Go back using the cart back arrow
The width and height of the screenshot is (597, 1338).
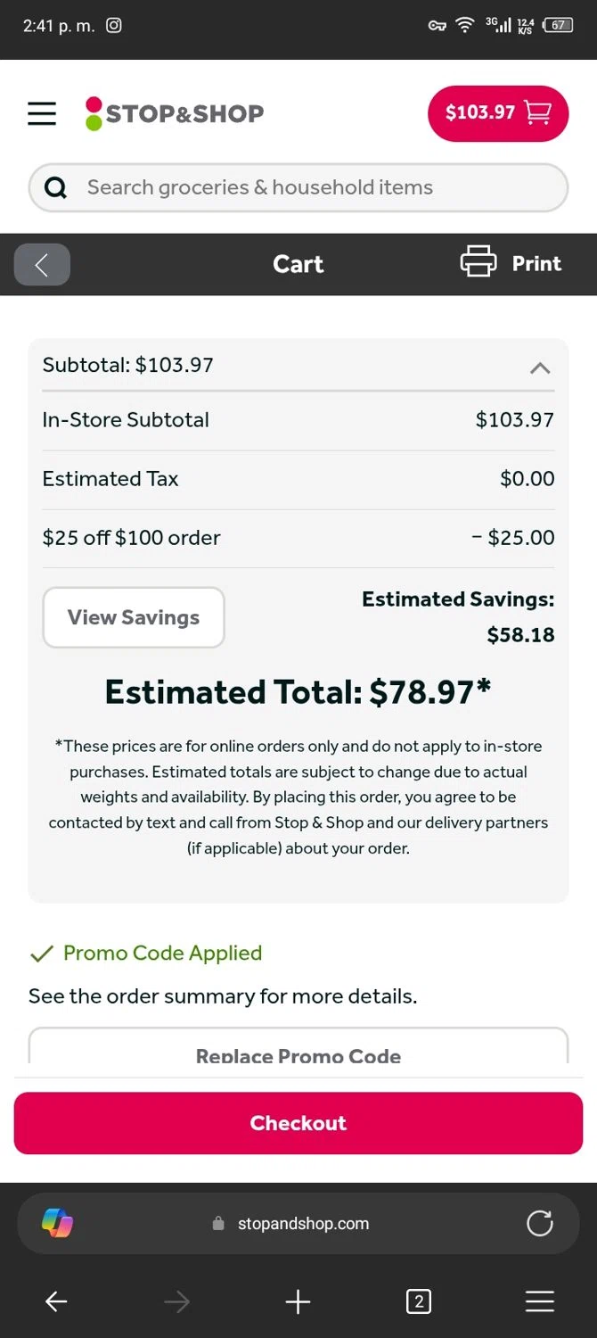point(42,264)
